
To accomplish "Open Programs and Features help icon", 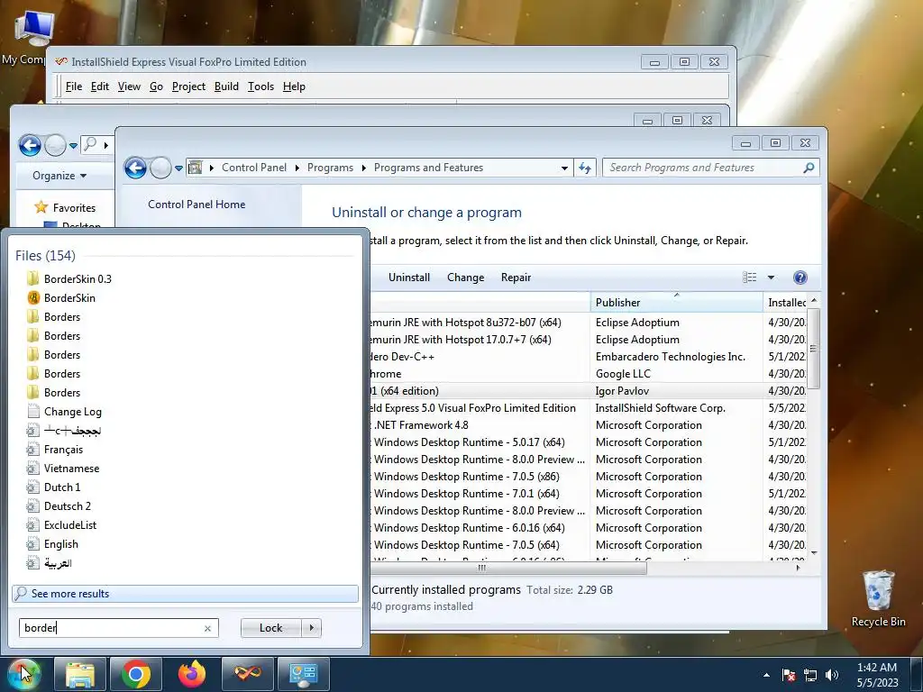I will pyautogui.click(x=800, y=278).
